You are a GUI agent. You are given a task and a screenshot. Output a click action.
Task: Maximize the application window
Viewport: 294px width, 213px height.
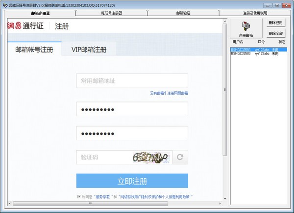coord(277,5)
